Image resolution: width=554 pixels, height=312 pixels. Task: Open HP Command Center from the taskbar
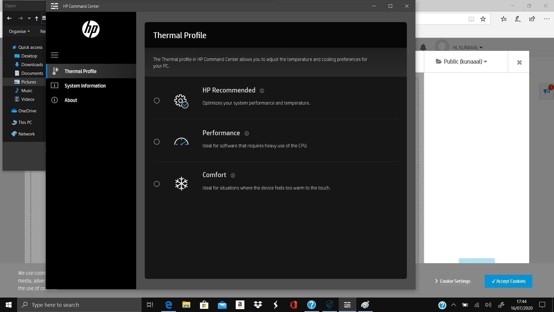coord(347,305)
